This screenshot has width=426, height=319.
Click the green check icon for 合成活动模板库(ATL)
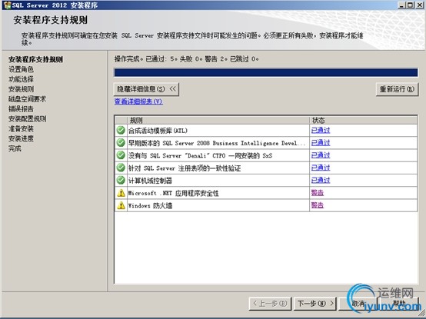click(x=121, y=131)
